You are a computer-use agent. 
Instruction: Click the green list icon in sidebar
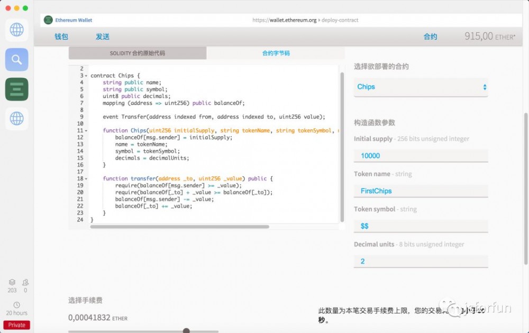[x=16, y=89]
